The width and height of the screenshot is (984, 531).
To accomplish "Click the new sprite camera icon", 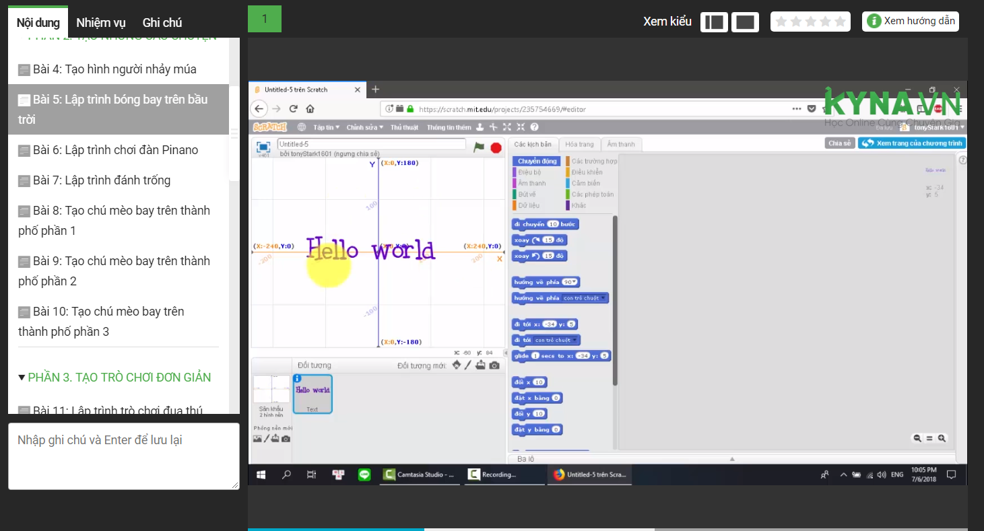I will [494, 365].
